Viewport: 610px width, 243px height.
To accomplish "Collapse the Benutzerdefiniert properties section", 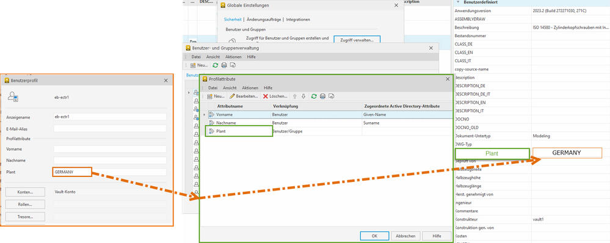I will [x=458, y=2].
